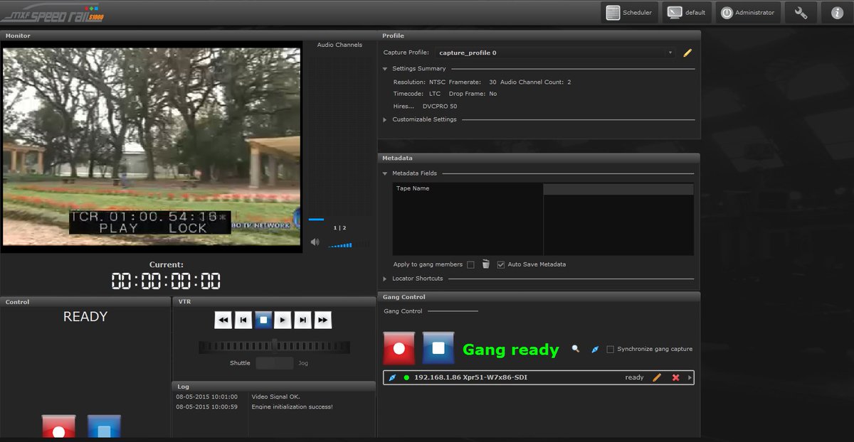
Task: Collapse the Metadata Fields section
Action: (x=385, y=173)
